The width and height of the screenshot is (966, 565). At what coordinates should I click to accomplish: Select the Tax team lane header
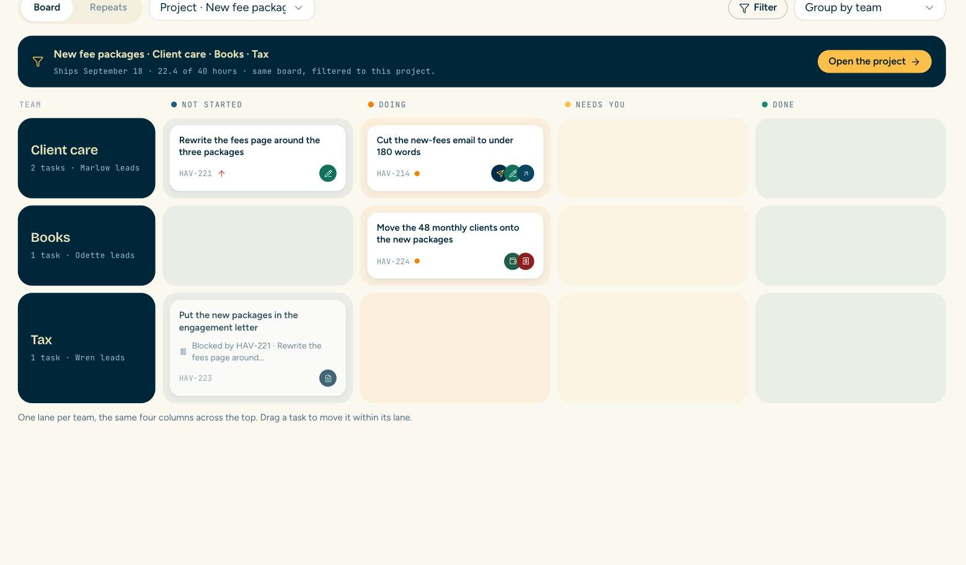tap(87, 348)
